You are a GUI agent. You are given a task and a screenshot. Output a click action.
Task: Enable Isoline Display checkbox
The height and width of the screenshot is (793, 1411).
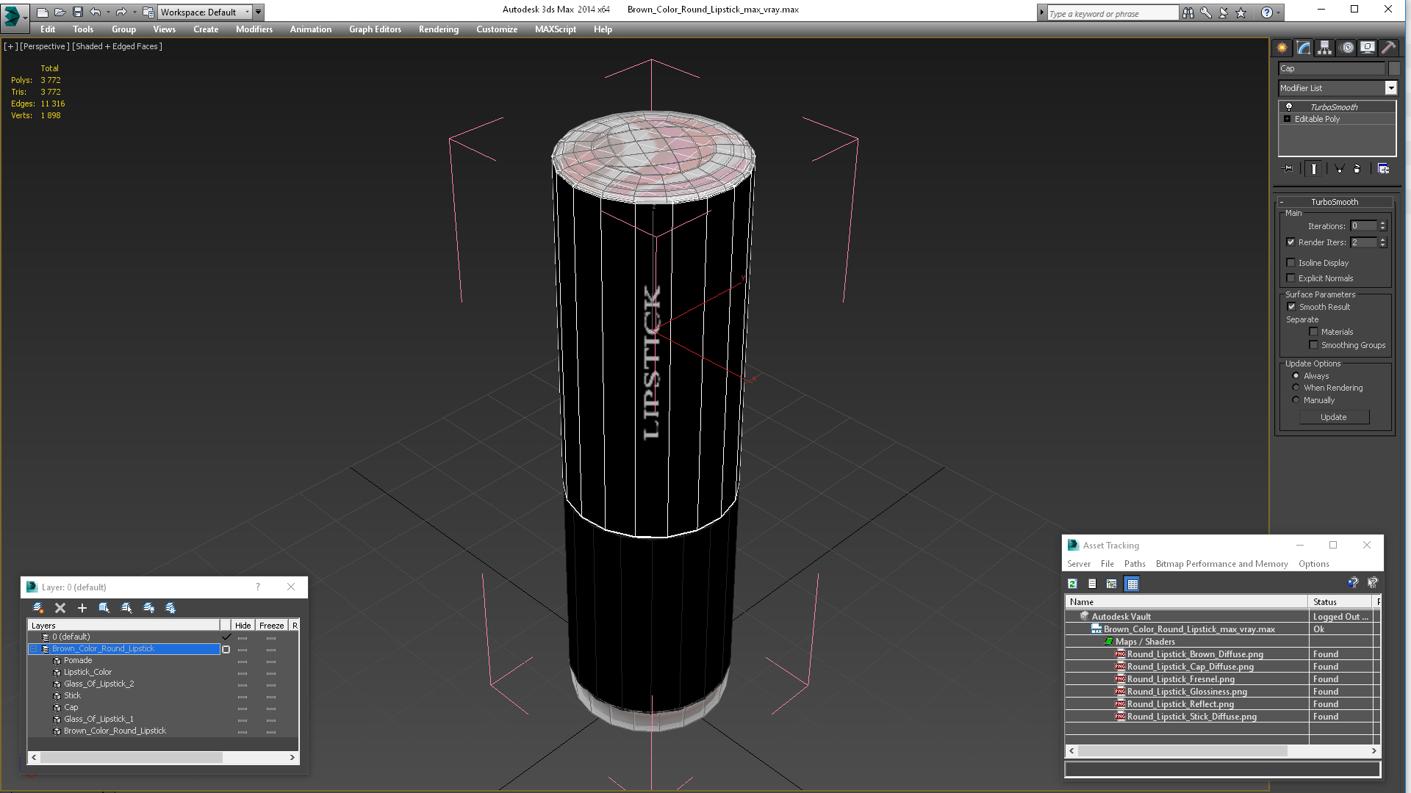point(1290,263)
